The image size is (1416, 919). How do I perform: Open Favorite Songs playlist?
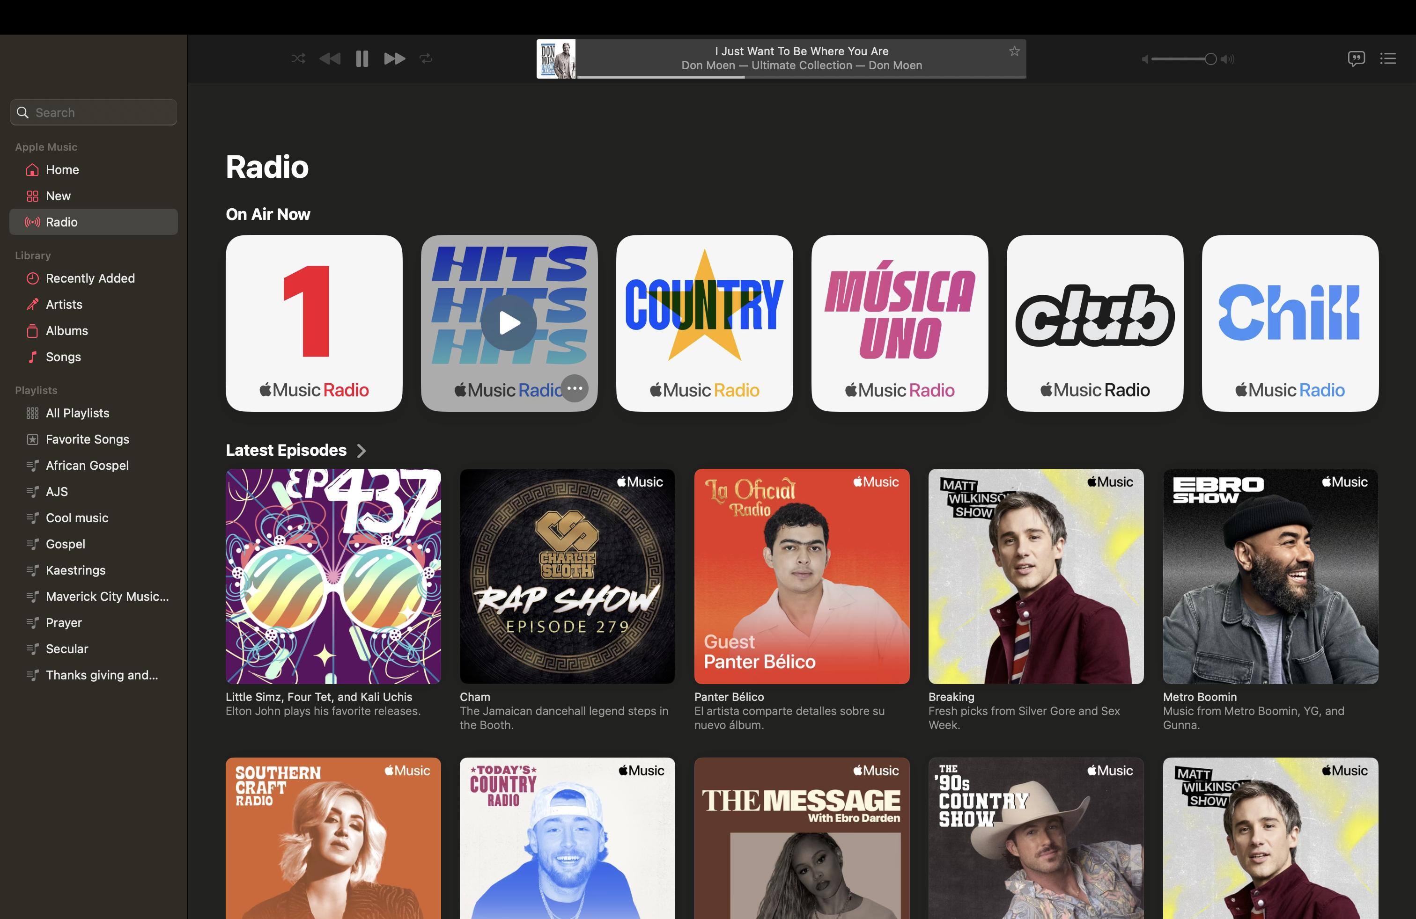click(87, 439)
